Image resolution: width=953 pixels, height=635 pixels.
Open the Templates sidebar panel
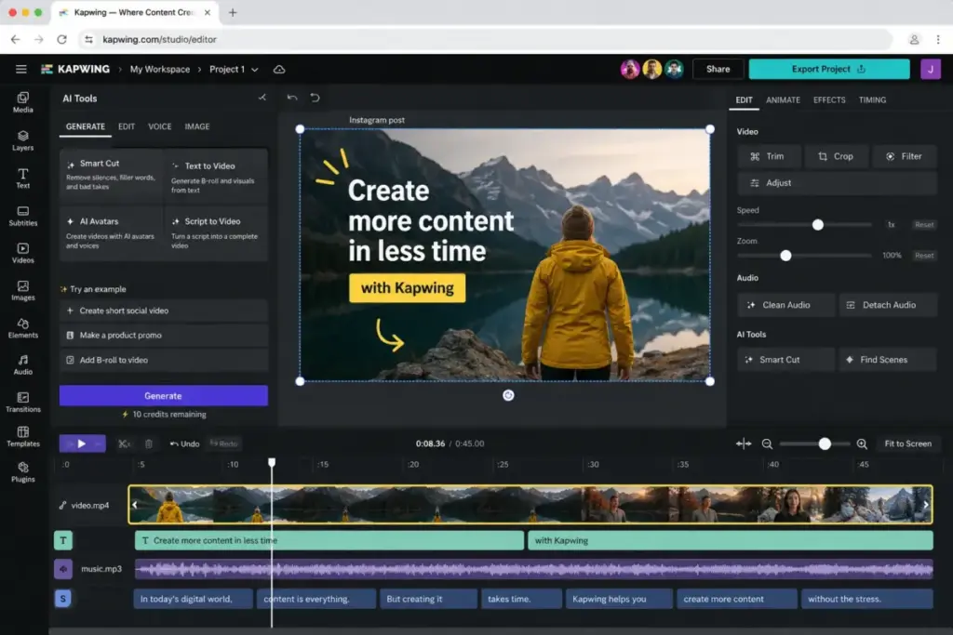(22, 436)
